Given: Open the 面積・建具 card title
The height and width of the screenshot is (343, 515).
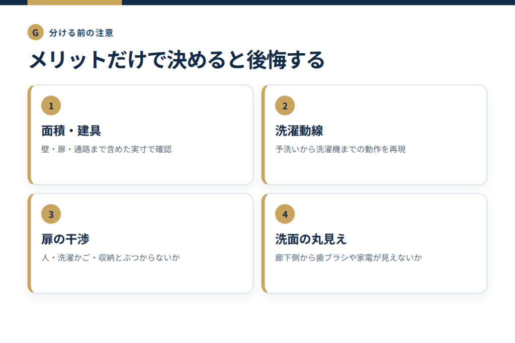Looking at the screenshot, I should [71, 131].
